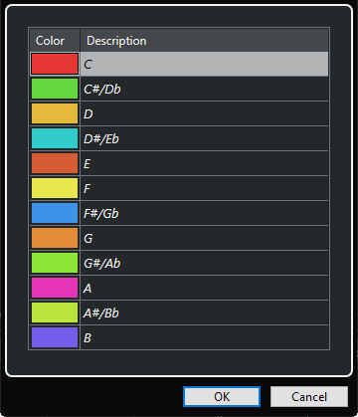Select the bright yellow swatch for F
Viewport: 358px width, 417px height.
[55, 188]
